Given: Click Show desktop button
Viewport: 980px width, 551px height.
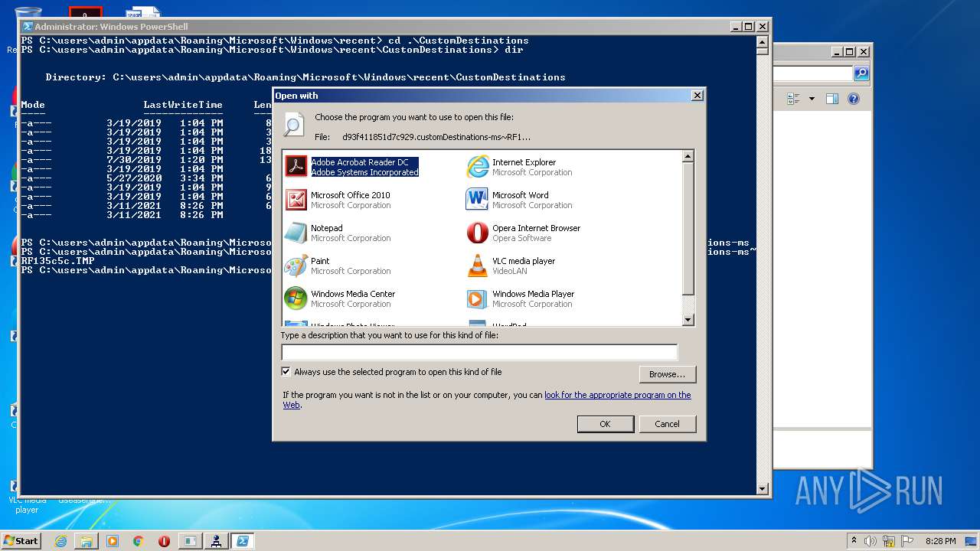Looking at the screenshot, I should [x=972, y=541].
